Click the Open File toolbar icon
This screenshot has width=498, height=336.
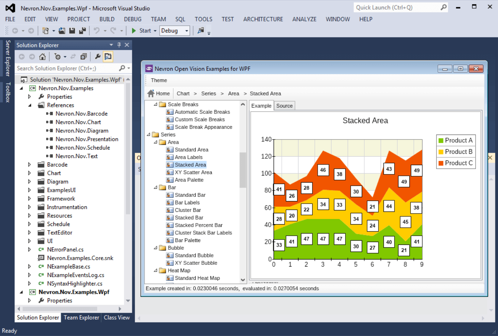(x=62, y=31)
